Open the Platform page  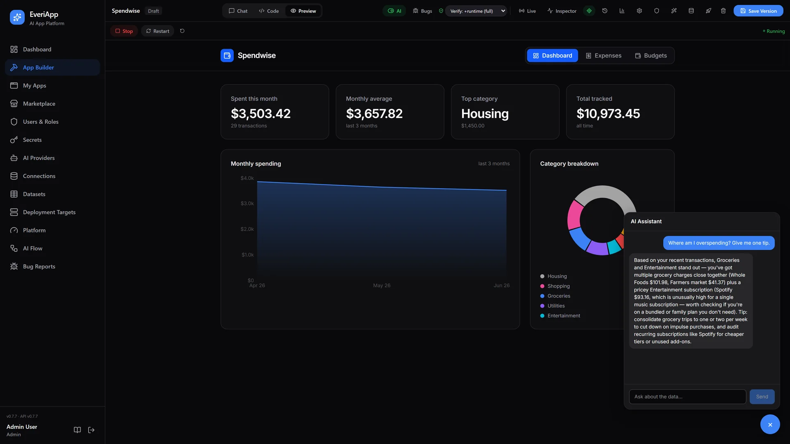(52, 230)
